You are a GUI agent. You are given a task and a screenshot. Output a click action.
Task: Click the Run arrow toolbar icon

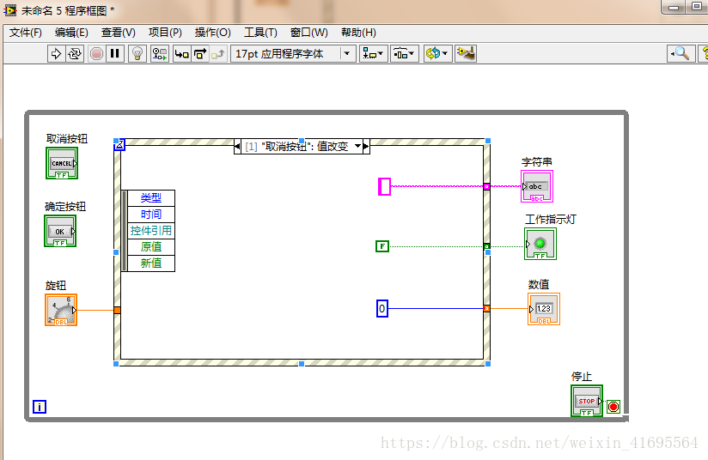click(x=57, y=53)
